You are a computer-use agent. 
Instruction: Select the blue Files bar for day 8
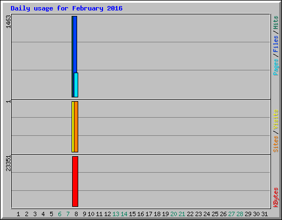[75, 45]
